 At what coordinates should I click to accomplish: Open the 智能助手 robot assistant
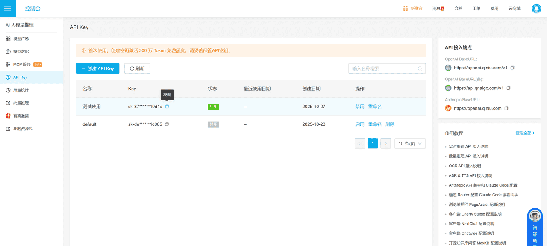[535, 227]
